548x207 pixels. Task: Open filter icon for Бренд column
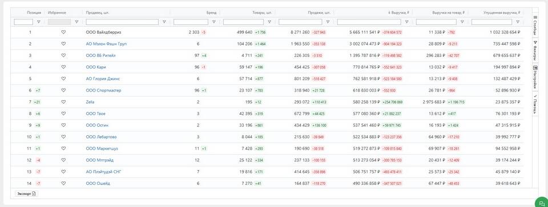coord(214,22)
